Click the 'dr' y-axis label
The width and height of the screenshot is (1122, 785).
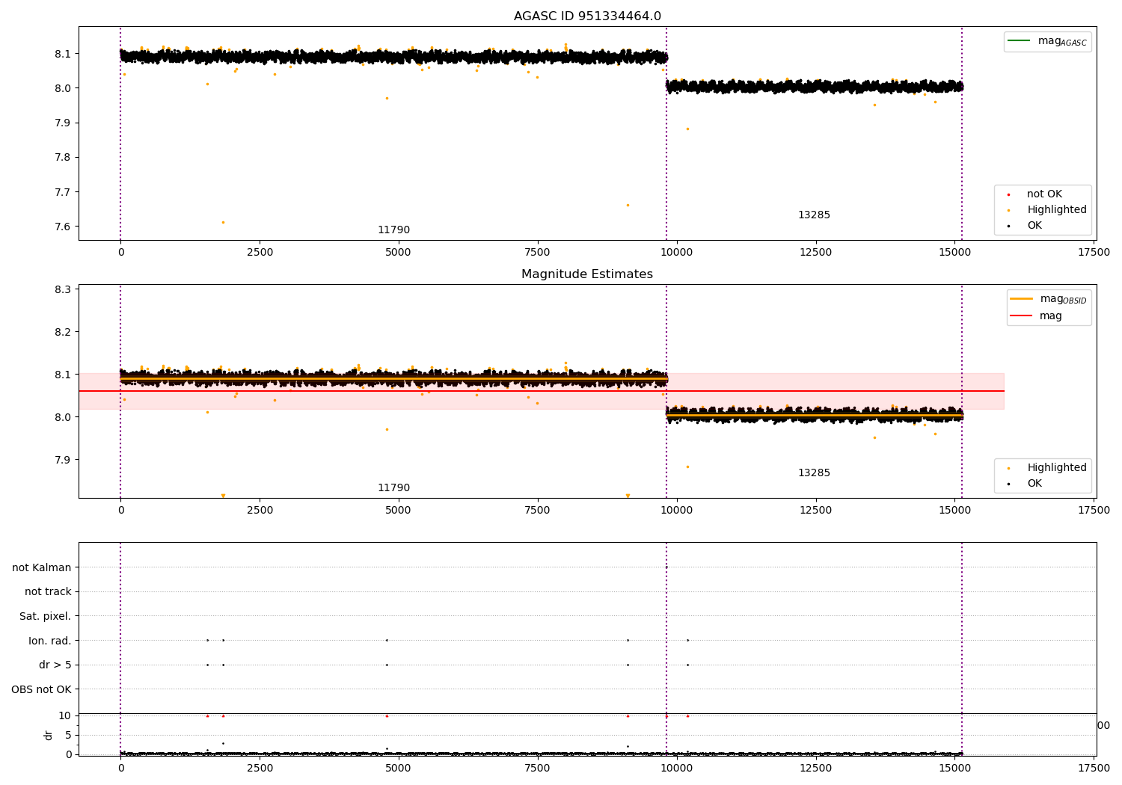[x=49, y=735]
